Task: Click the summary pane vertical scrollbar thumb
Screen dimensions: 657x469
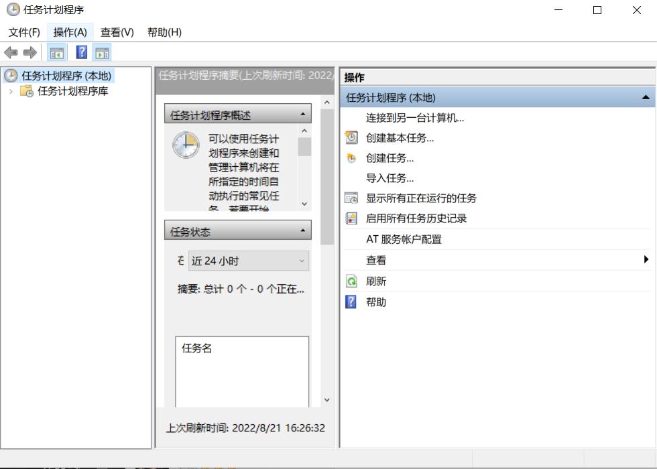Action: point(327,177)
